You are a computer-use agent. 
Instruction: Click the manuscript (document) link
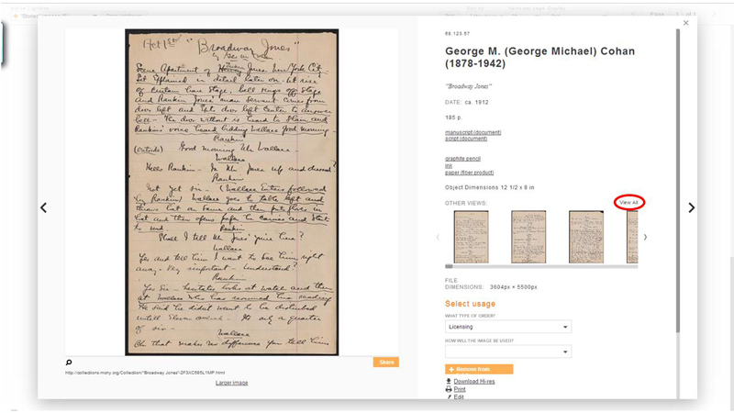pos(473,132)
